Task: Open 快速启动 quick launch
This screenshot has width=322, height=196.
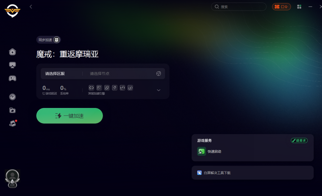Action: click(x=209, y=151)
